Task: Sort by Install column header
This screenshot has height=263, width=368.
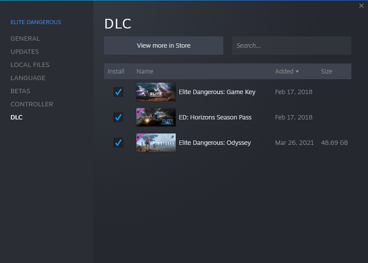Action: click(116, 71)
